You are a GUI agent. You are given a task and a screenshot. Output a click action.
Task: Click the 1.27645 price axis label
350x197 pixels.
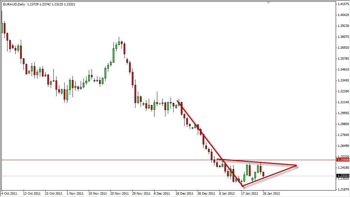point(343,135)
